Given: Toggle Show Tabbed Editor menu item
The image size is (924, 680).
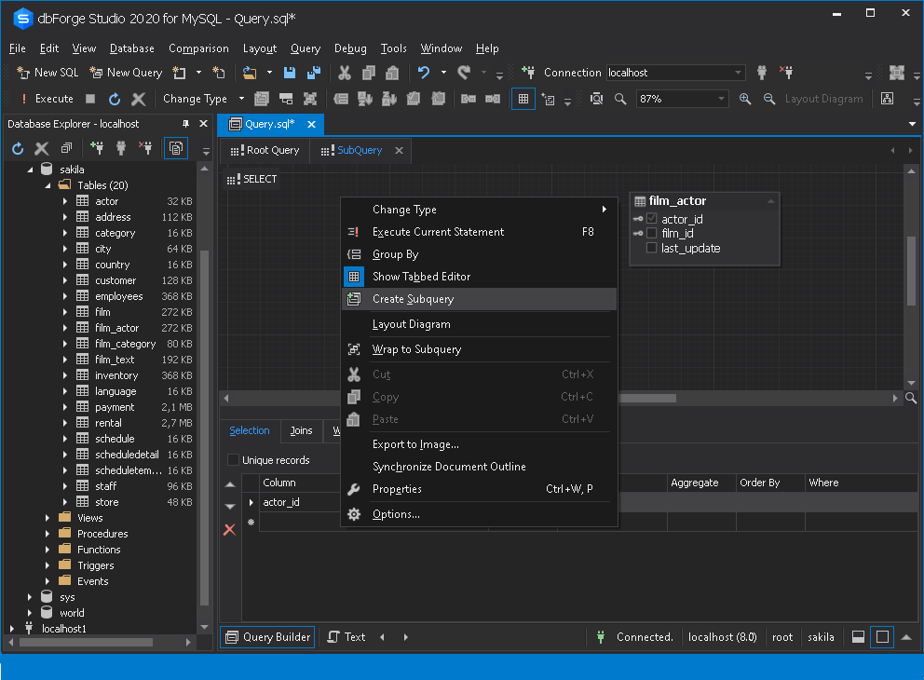Looking at the screenshot, I should click(479, 277).
